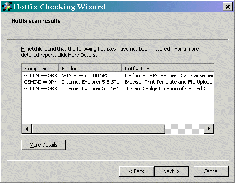The image size is (235, 183).
Task: Proceed with the Next button
Action: click(x=171, y=171)
